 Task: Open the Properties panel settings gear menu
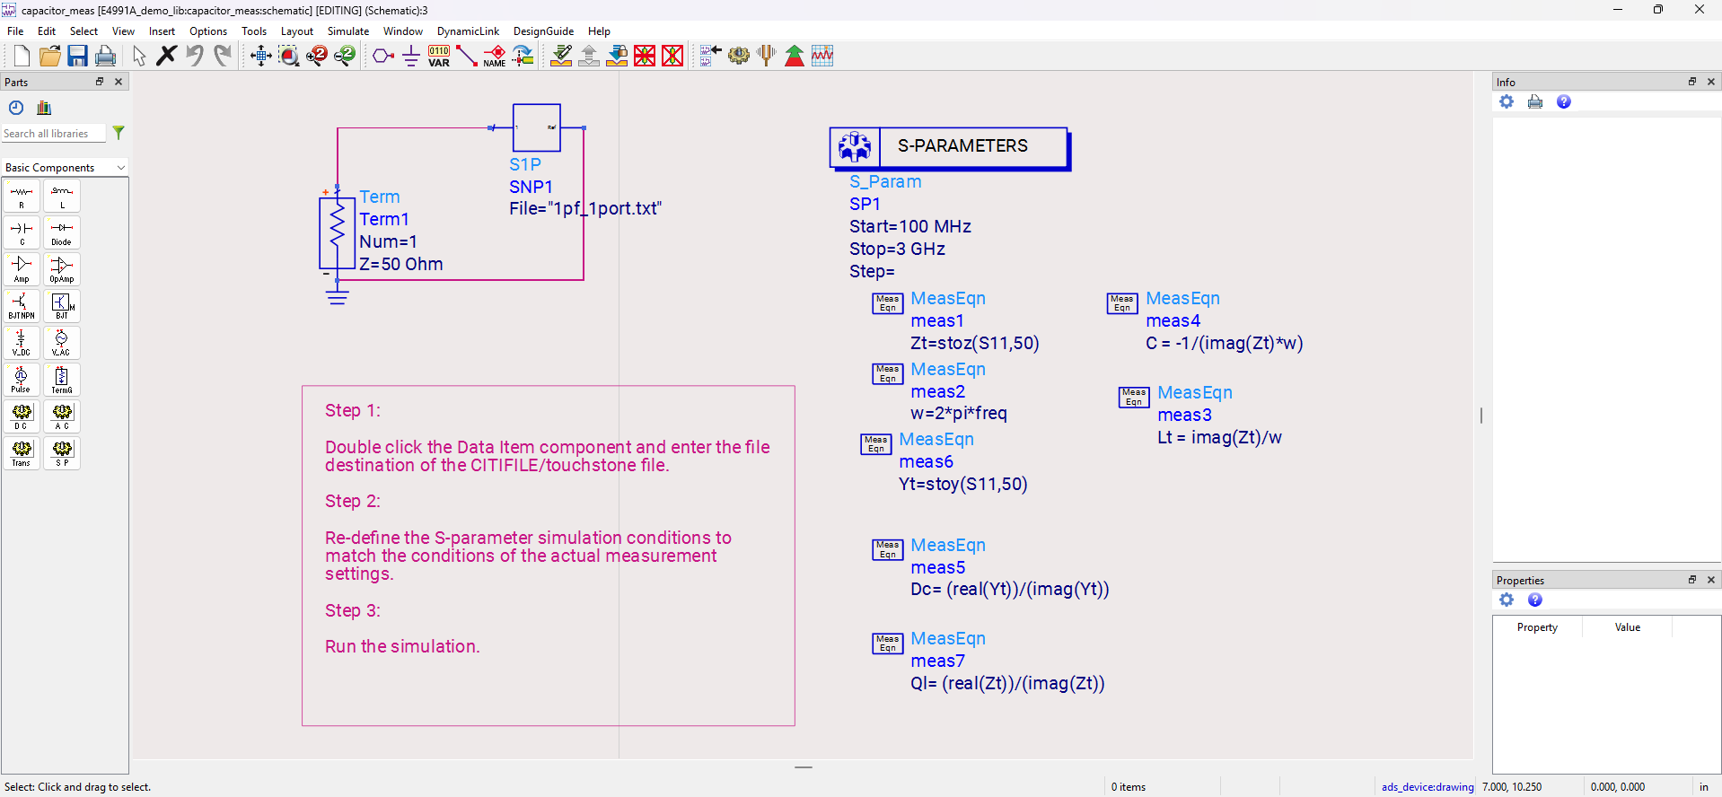pyautogui.click(x=1507, y=600)
